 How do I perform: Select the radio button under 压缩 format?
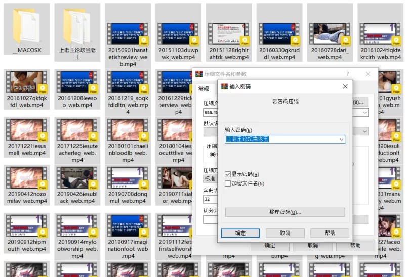(x=213, y=154)
